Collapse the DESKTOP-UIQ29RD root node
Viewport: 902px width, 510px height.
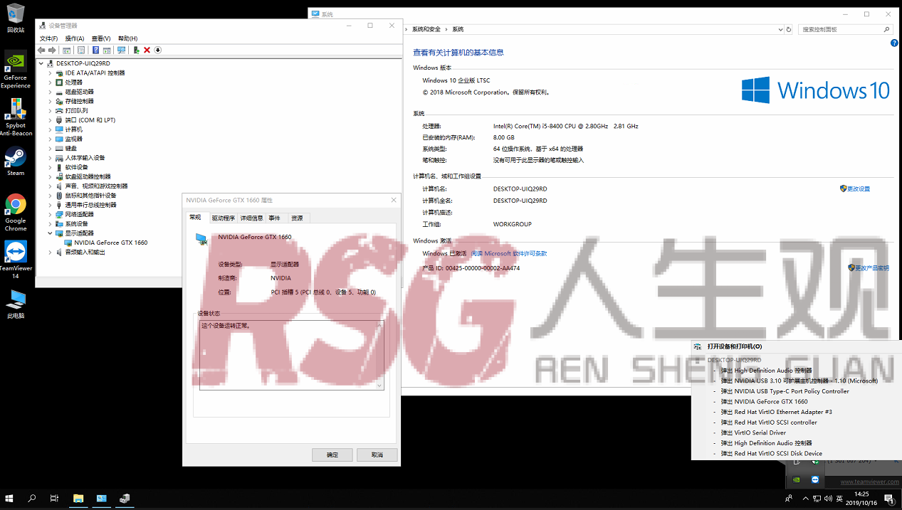(x=41, y=63)
